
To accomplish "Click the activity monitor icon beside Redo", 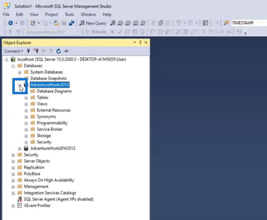I will click(205, 23).
